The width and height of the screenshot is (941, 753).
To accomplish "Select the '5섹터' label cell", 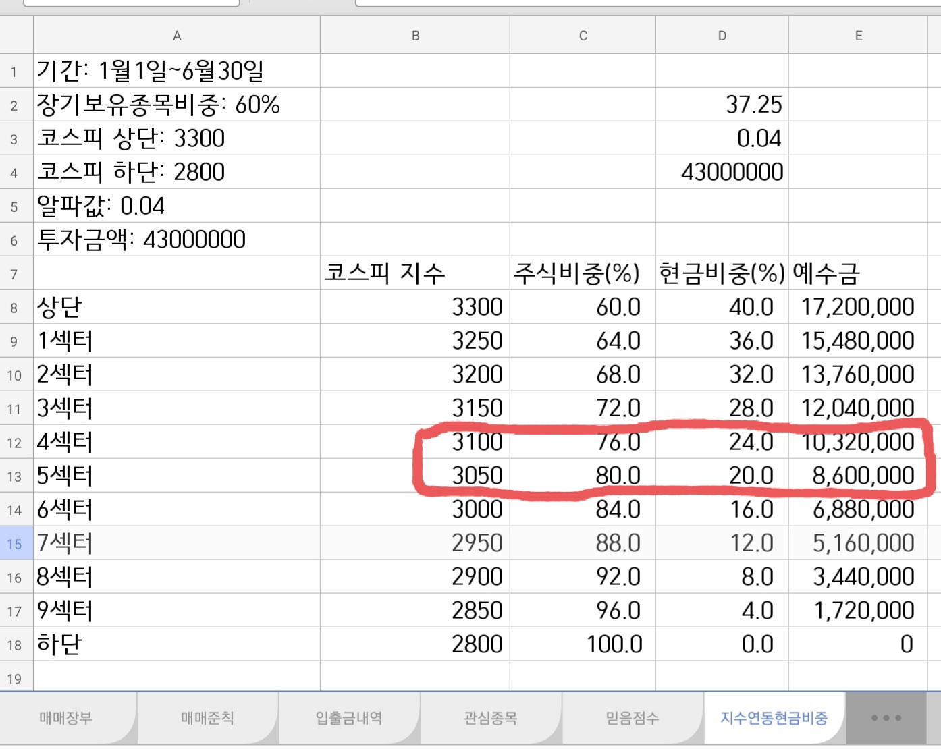I will 177,476.
